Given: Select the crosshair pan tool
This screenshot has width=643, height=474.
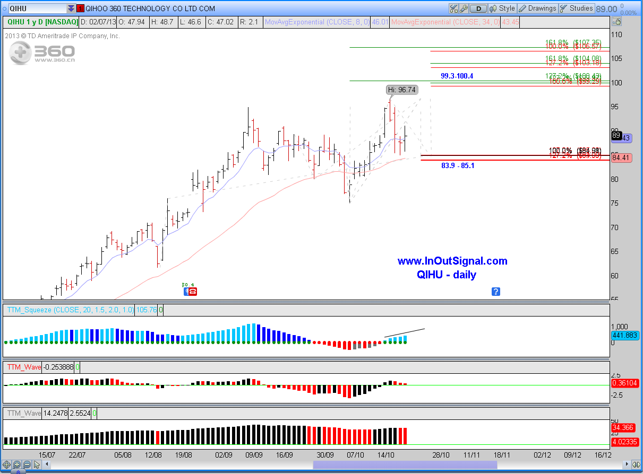Looking at the screenshot, I should (x=6, y=465).
